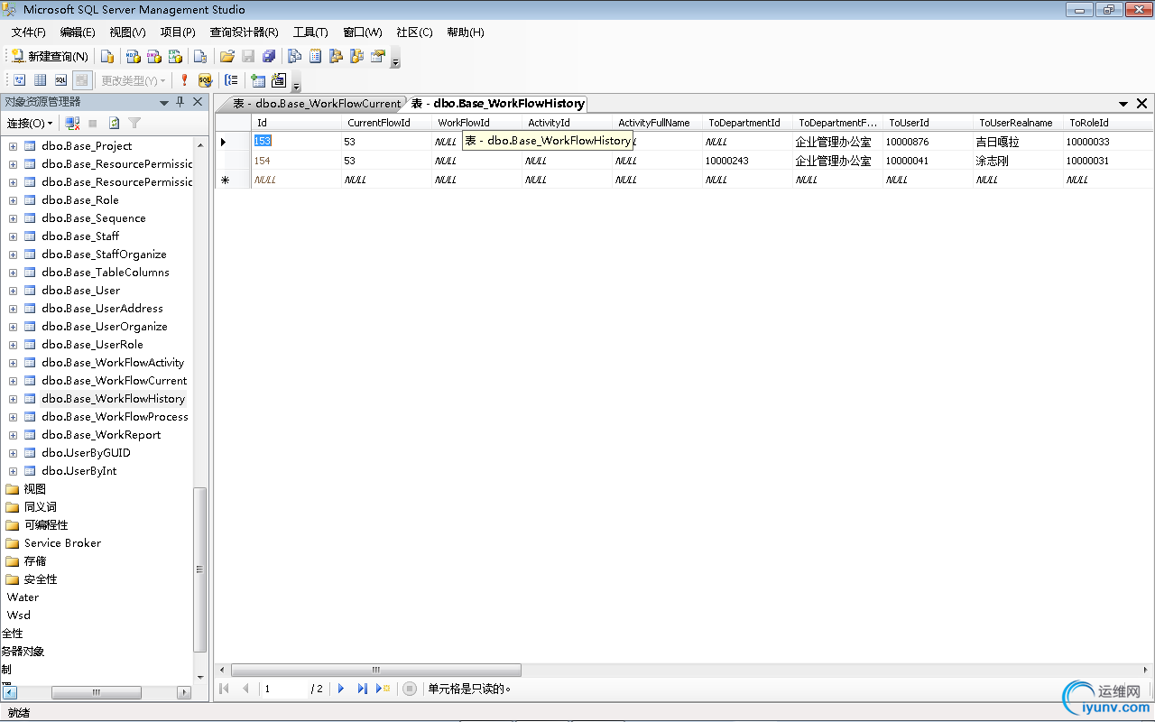The width and height of the screenshot is (1155, 722).
Task: Select the Service Broker folder
Action: click(x=62, y=543)
